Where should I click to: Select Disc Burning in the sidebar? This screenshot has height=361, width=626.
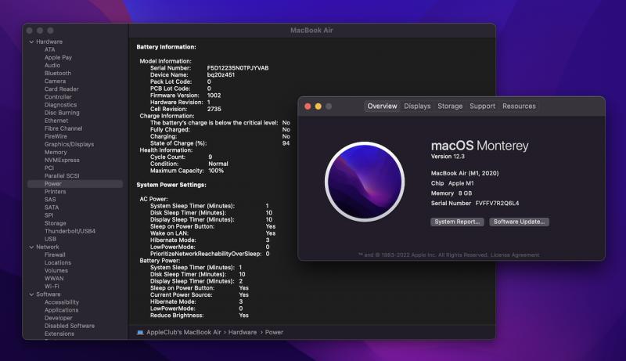point(62,113)
